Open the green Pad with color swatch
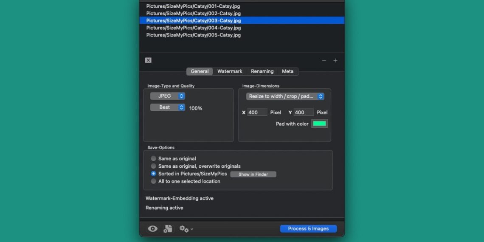Viewport: 484px width, 242px height. click(319, 124)
